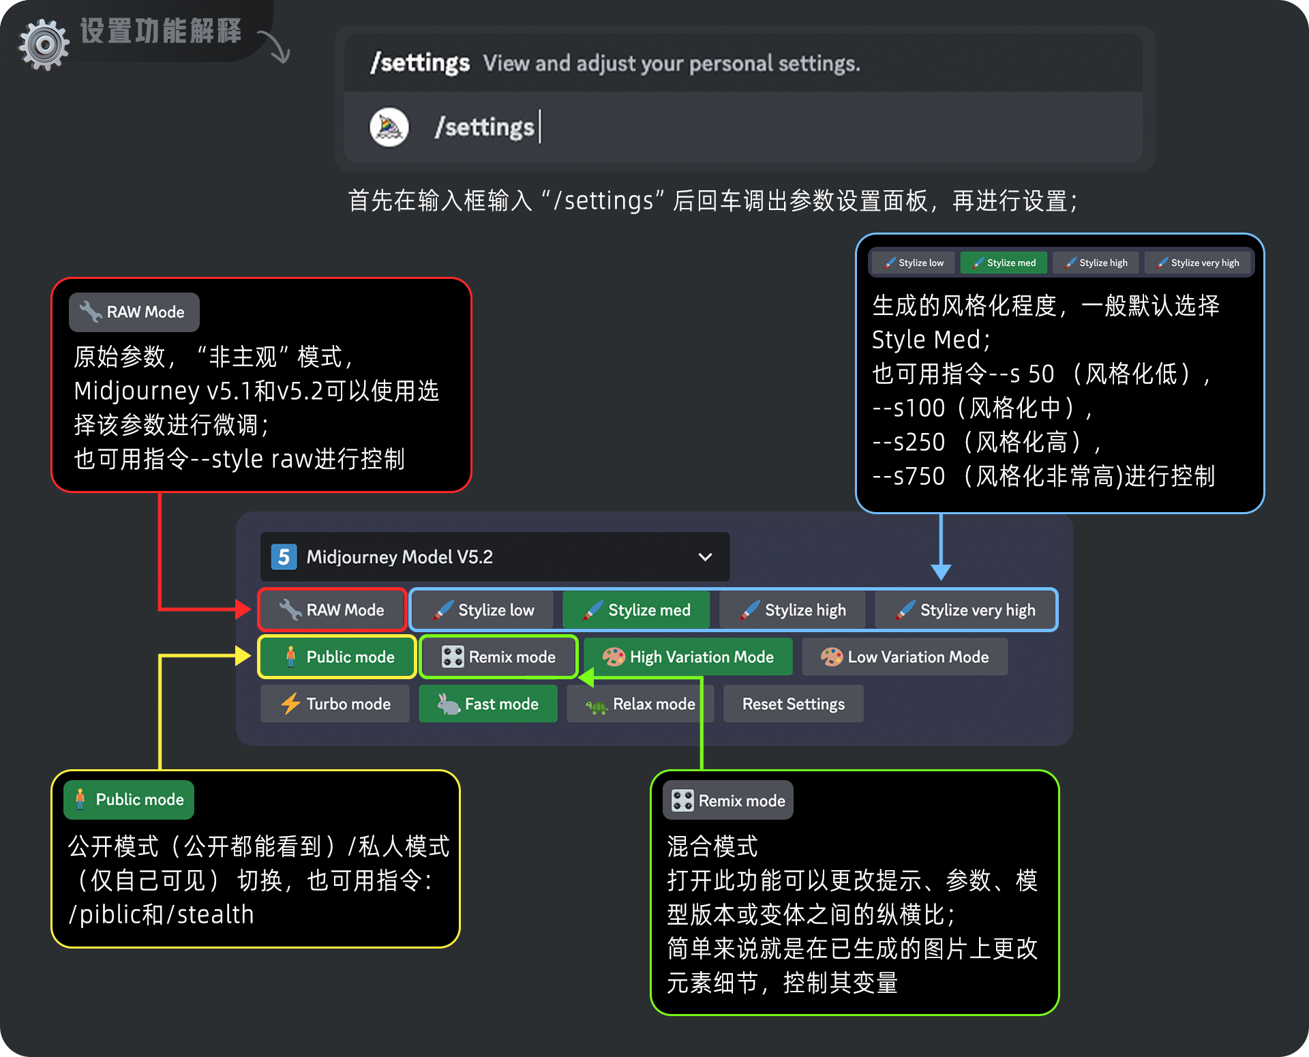Switch to Turbo mode
Image resolution: width=1309 pixels, height=1057 pixels.
[x=335, y=704]
